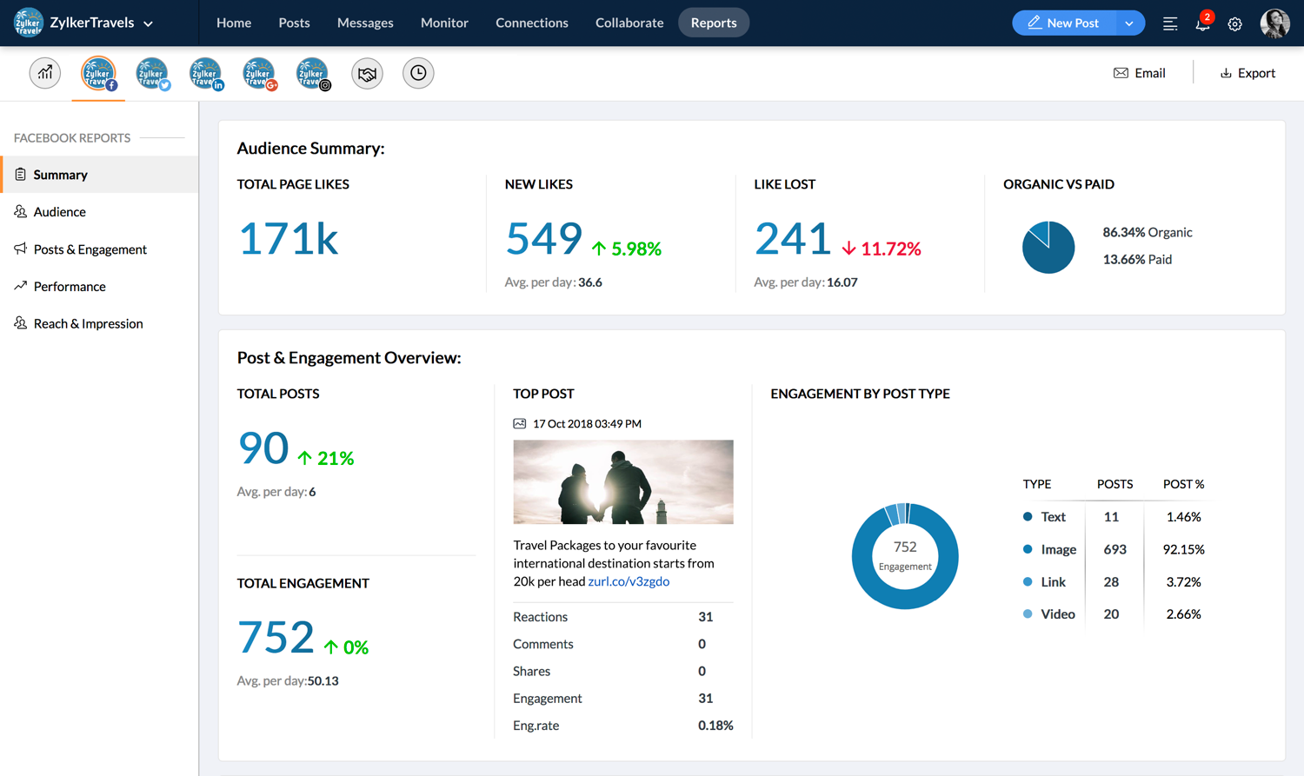Select the Reports tab
The image size is (1304, 776).
pos(714,23)
